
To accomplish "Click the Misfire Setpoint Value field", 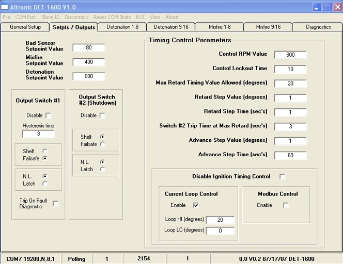I will coord(89,62).
